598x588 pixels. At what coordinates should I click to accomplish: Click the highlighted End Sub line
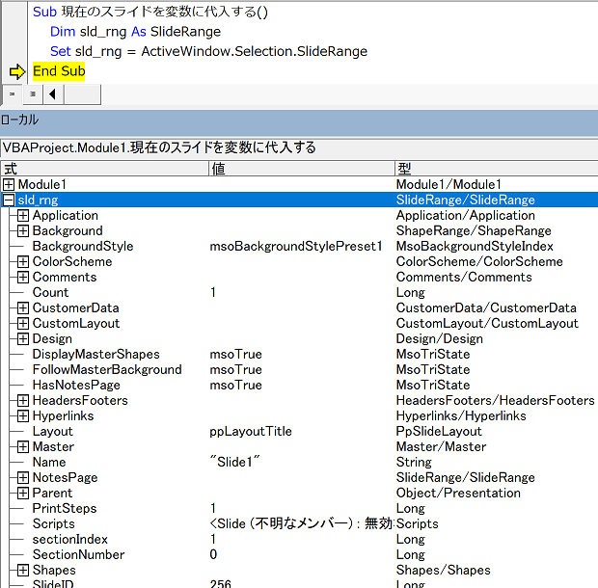(x=59, y=71)
